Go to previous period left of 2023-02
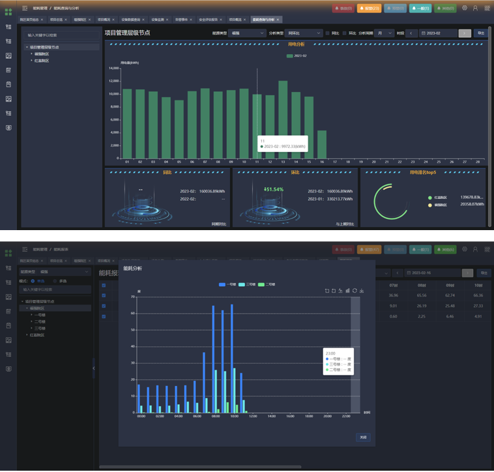The image size is (494, 472). click(x=411, y=33)
